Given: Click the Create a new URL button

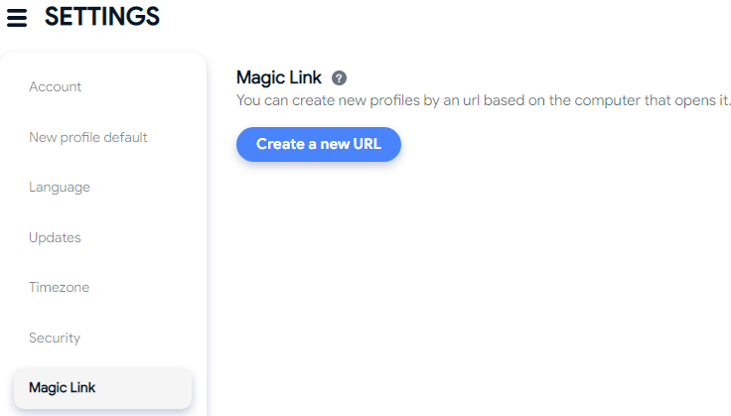Looking at the screenshot, I should coord(319,144).
